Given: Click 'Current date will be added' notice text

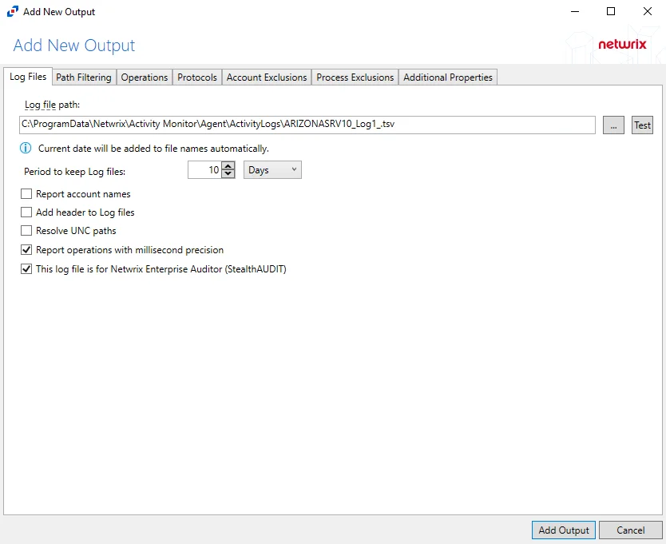Looking at the screenshot, I should [153, 149].
